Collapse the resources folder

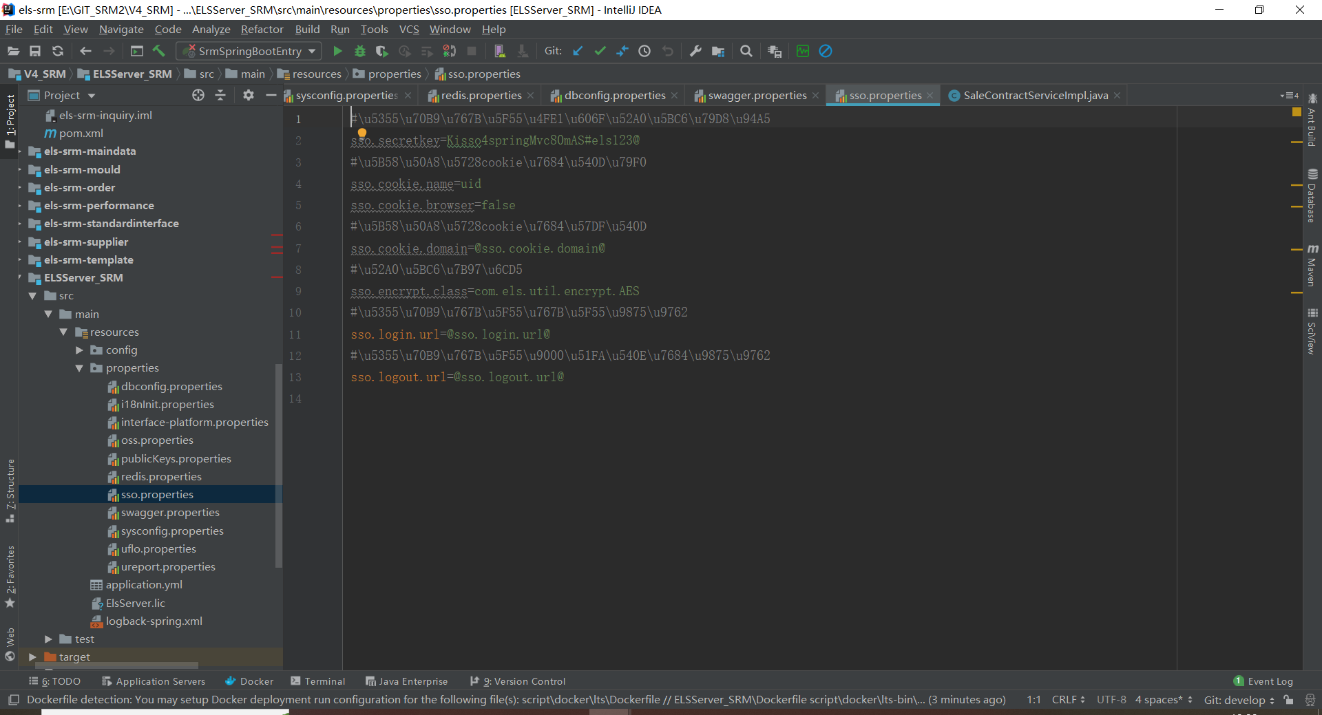coord(63,332)
